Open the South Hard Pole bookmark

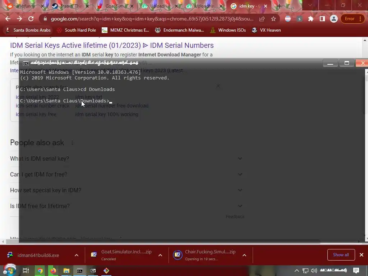[77, 30]
